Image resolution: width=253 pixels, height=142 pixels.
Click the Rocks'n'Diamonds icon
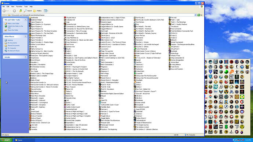click(x=135, y=49)
